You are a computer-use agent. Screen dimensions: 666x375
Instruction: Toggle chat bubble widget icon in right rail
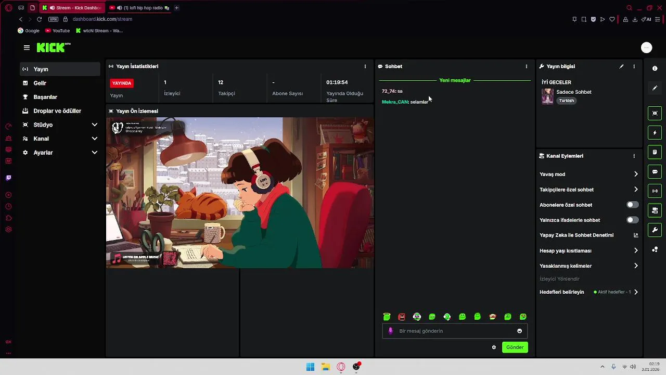coord(655,172)
